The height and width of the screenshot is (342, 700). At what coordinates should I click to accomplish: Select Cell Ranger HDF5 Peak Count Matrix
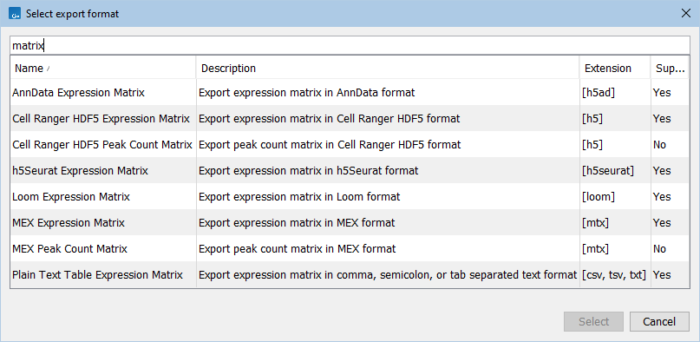(350, 144)
